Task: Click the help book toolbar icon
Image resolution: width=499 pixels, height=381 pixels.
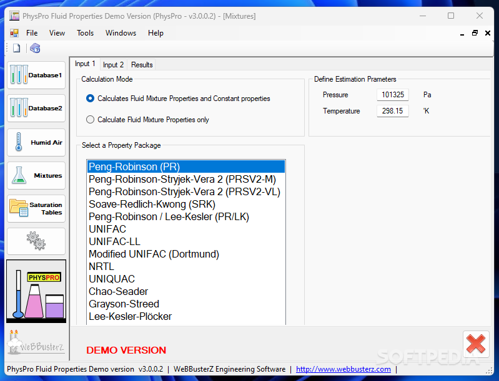Action: (x=35, y=48)
